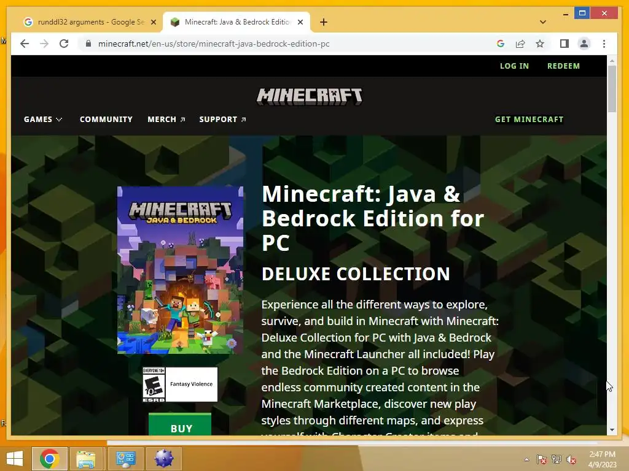Screen dimensions: 629x471
Task: Click the green BUY button
Action: [180, 426]
